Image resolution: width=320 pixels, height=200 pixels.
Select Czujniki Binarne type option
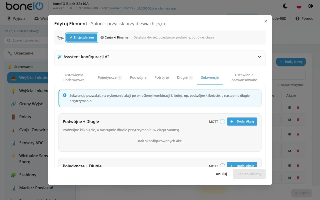tap(114, 37)
